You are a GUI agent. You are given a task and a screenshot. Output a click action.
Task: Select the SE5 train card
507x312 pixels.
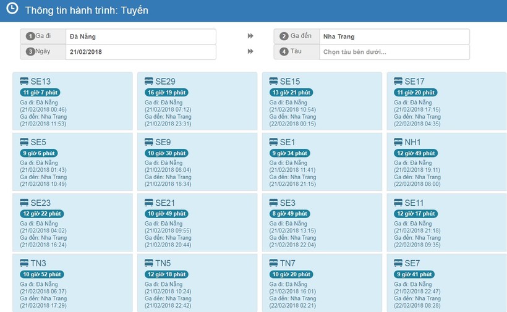coord(72,162)
